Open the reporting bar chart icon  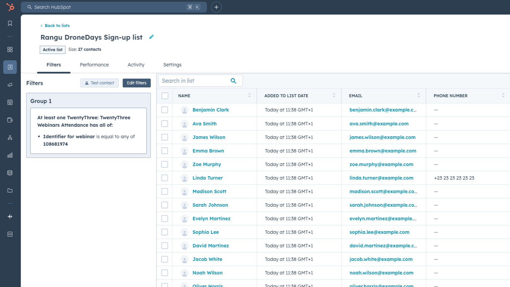pos(10,155)
